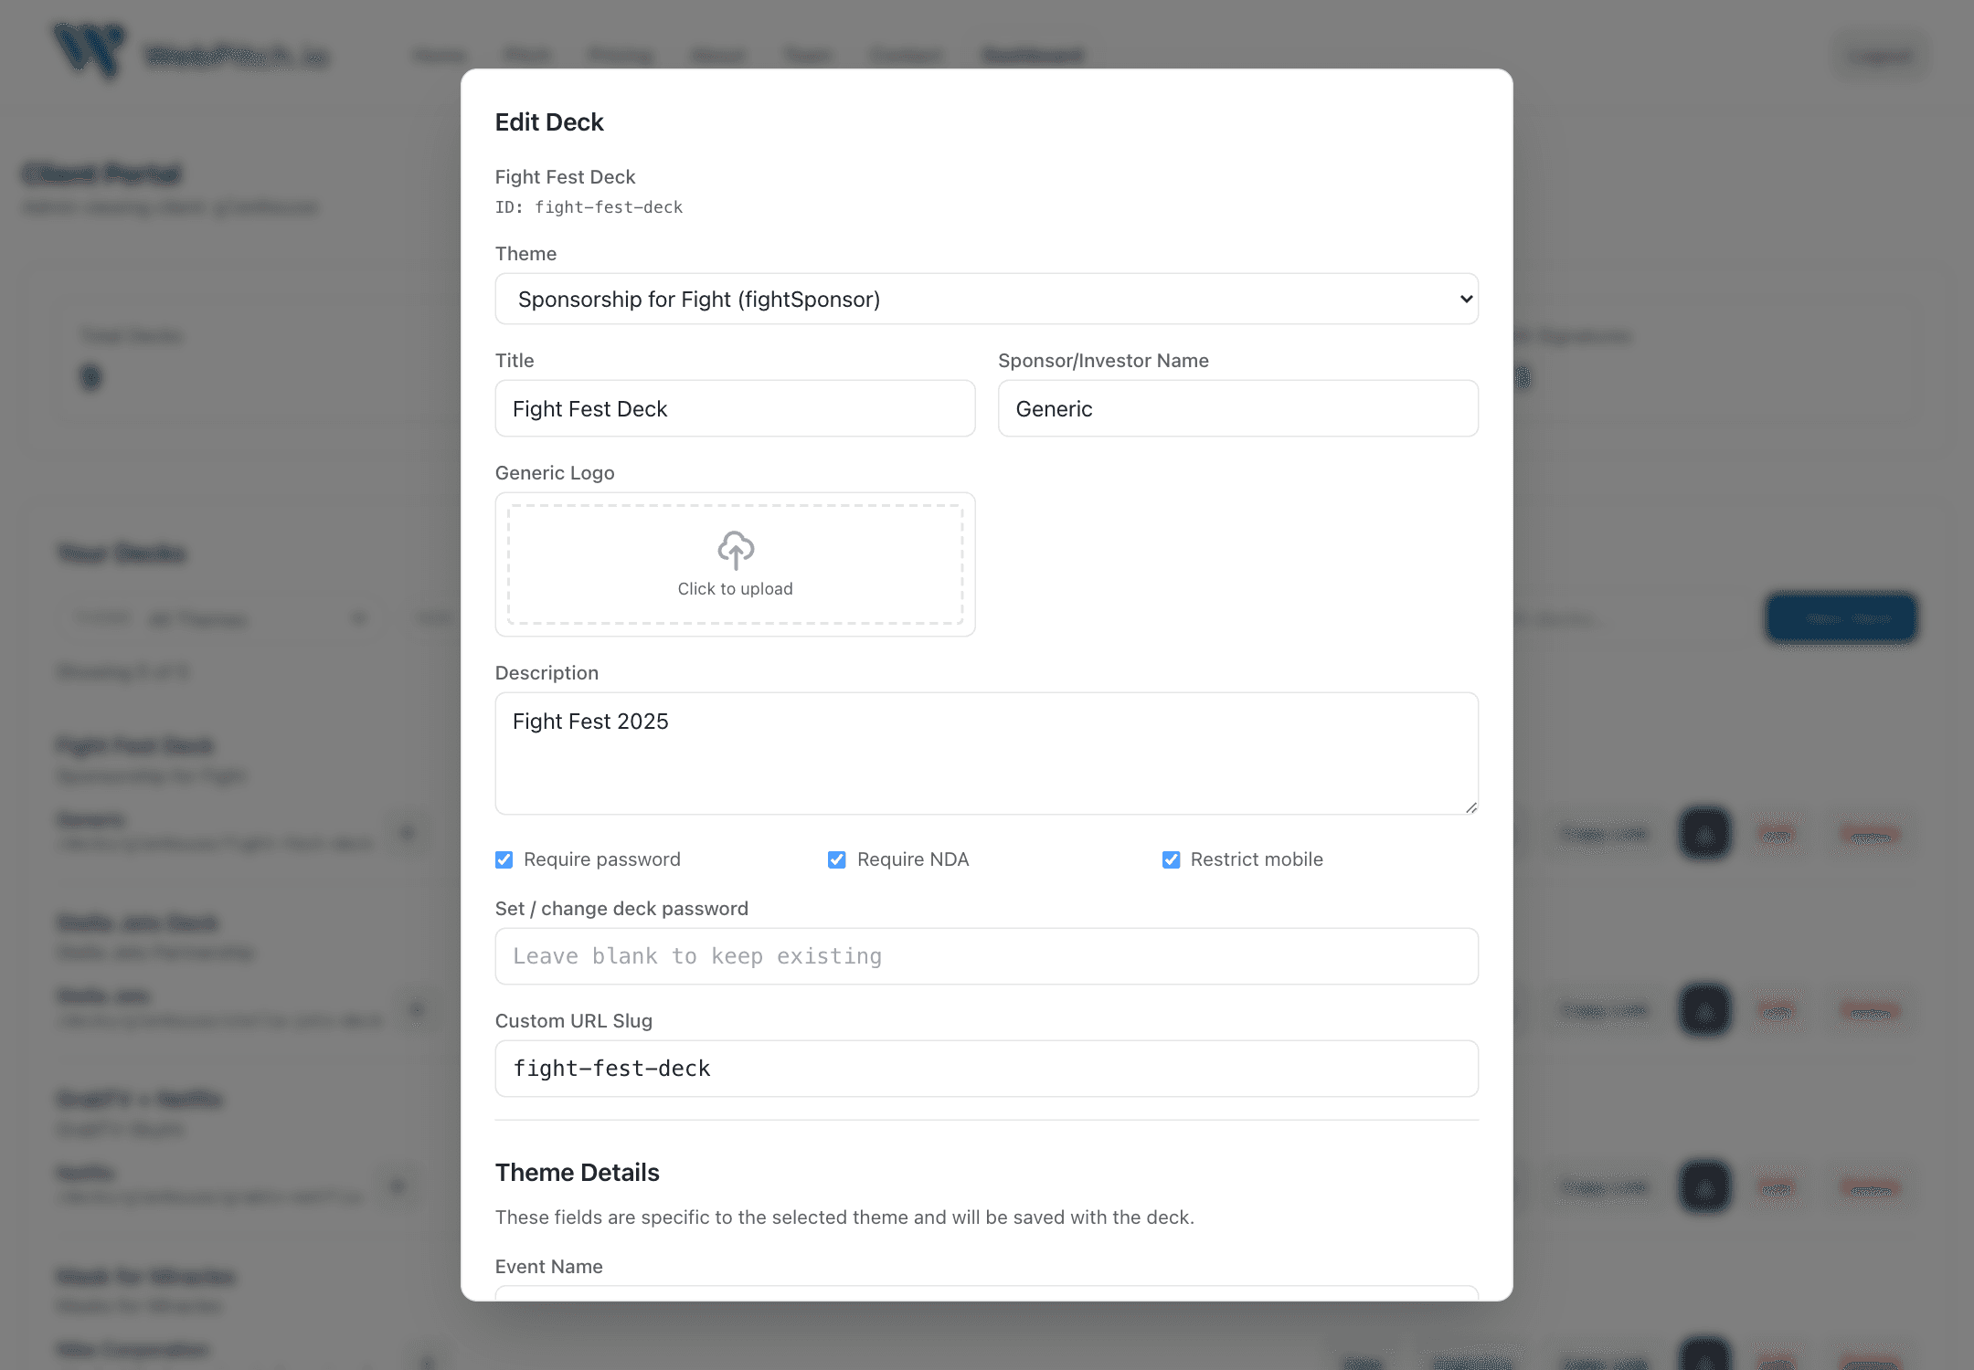Screen dimensions: 1974x1370
Task: Uncheck the Require NDA checkbox
Action: [837, 859]
